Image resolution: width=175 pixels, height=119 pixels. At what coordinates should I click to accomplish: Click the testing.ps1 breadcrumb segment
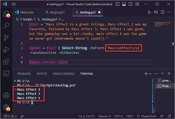click(47, 19)
